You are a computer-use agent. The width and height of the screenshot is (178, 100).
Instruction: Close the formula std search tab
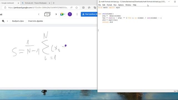click(50, 3)
